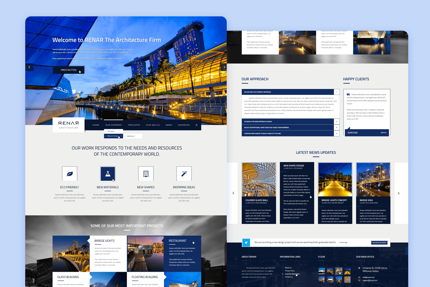Screen dimensions: 430x287
Task: Expand 'In search for new materials always'
Action: pos(336,121)
